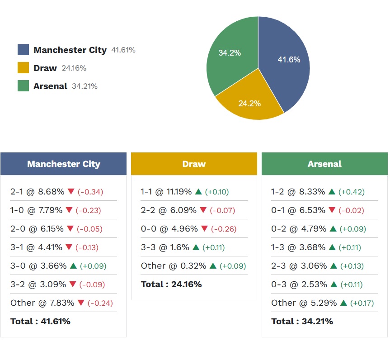Click the blue Manchester City legend swatch
The width and height of the screenshot is (390, 341).
pos(23,50)
